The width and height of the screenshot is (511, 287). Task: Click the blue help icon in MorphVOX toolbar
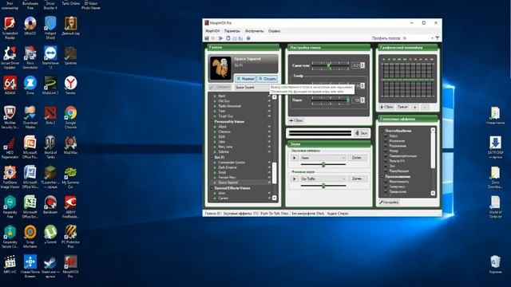coord(248,38)
